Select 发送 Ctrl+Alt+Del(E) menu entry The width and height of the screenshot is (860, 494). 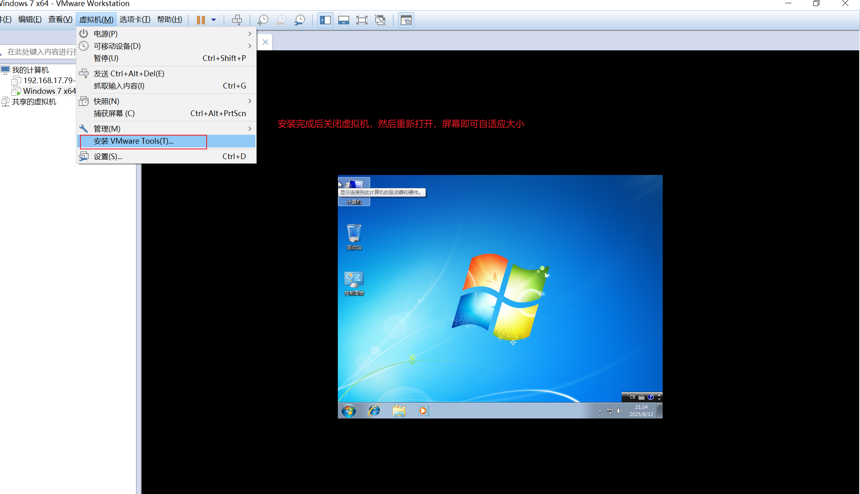166,73
